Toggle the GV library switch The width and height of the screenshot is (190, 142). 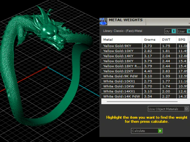[x=170, y=31]
